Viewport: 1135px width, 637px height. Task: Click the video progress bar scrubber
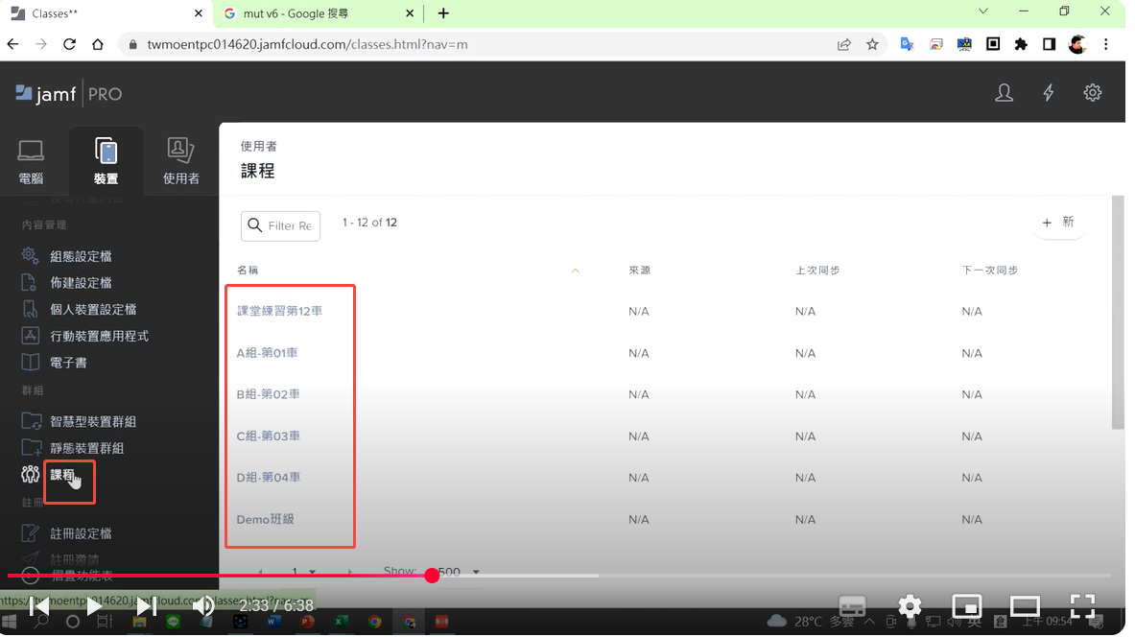tap(432, 576)
